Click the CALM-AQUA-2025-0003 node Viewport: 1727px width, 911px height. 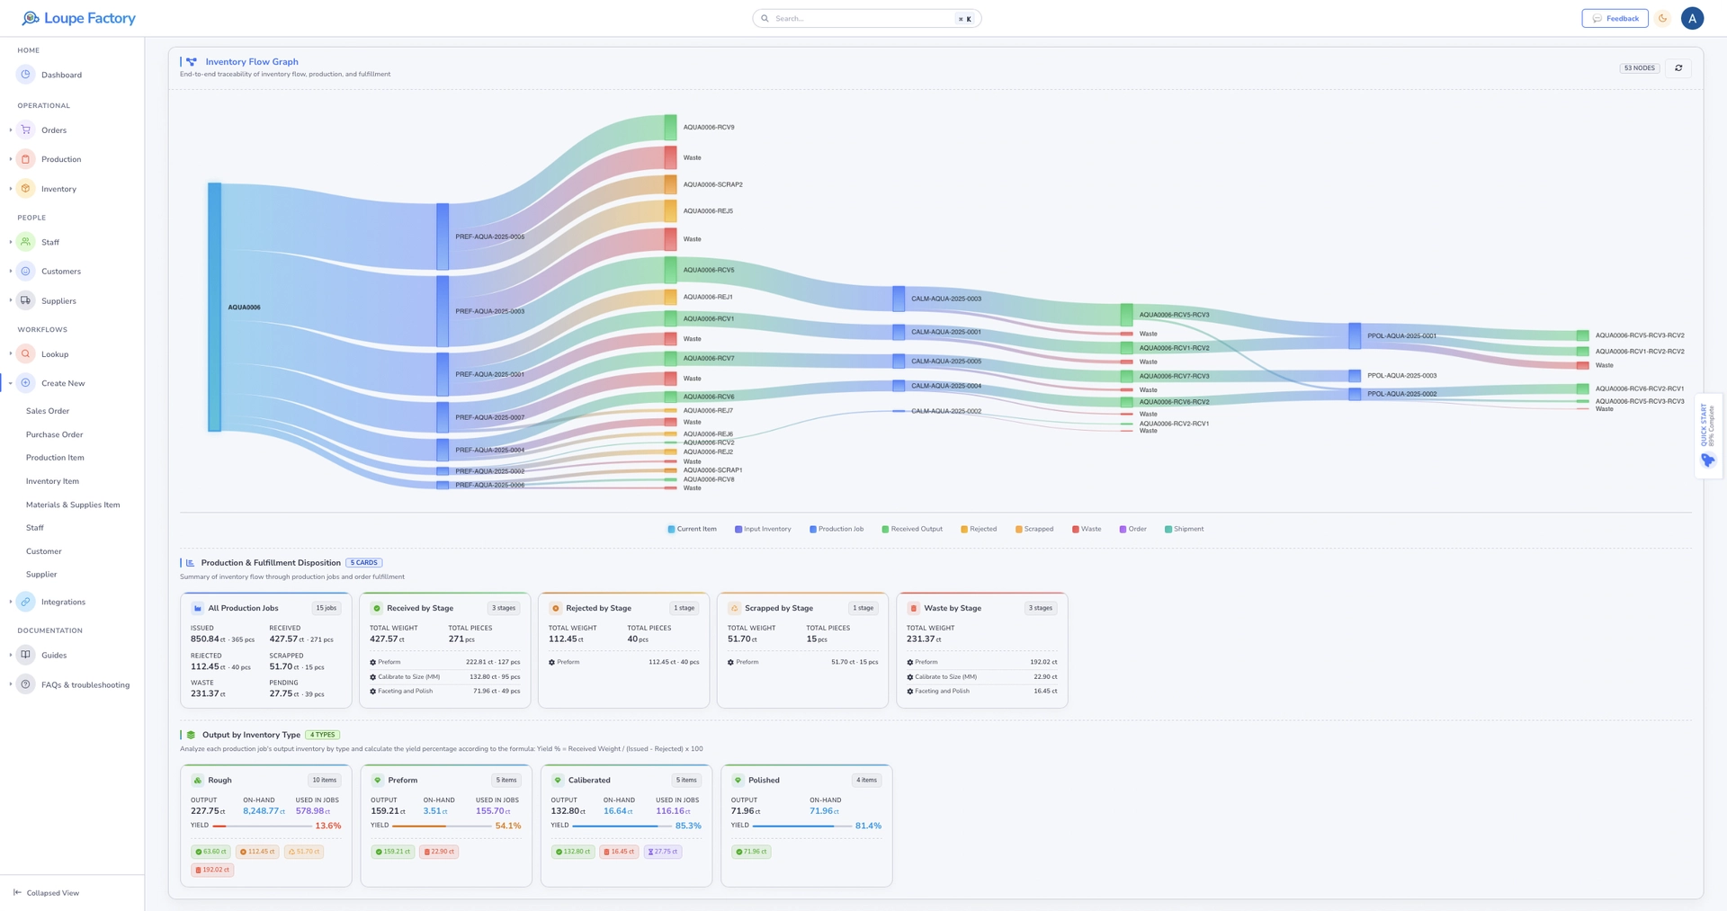pos(899,299)
